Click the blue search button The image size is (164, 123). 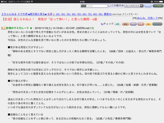click(x=148, y=6)
